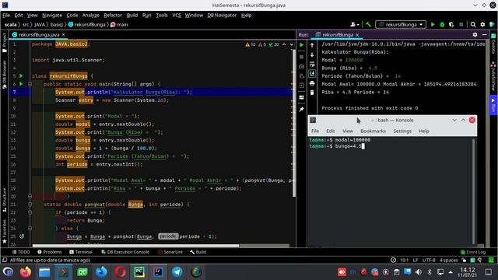Open the Event Log
Screen dimensions: 498x280
pyautogui.click(x=473, y=252)
